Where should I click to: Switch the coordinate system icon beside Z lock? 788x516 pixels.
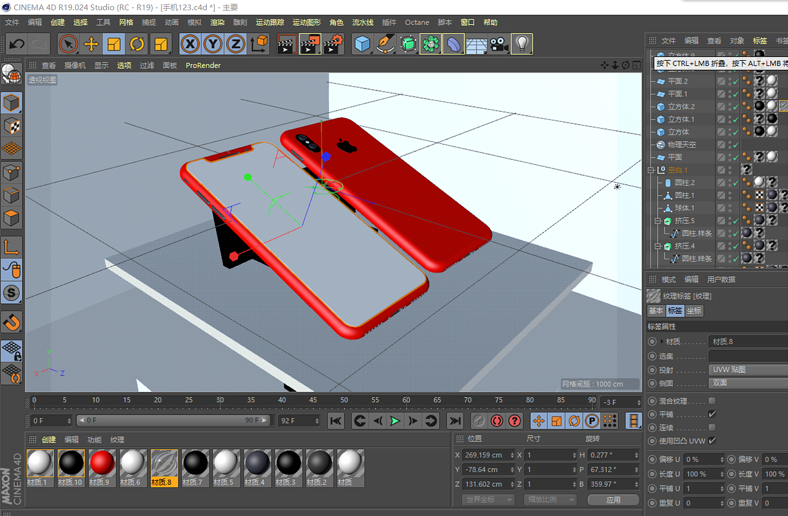coord(259,44)
